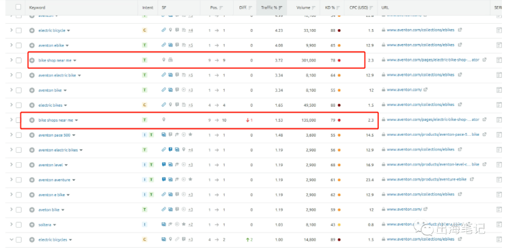Viewport: 506px width, 248px height.
Task: Expand the 'electric bikes' row chevron
Action: [11, 105]
